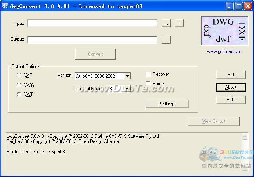The width and height of the screenshot is (254, 177).
Task: Click the DWG DXF dwf logo image
Action: click(225, 31)
